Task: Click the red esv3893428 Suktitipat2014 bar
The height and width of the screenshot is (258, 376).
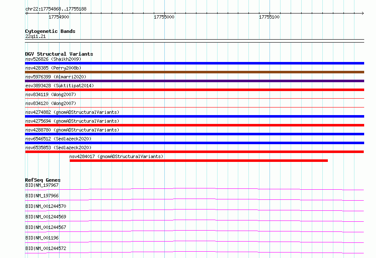Action: tap(194, 90)
